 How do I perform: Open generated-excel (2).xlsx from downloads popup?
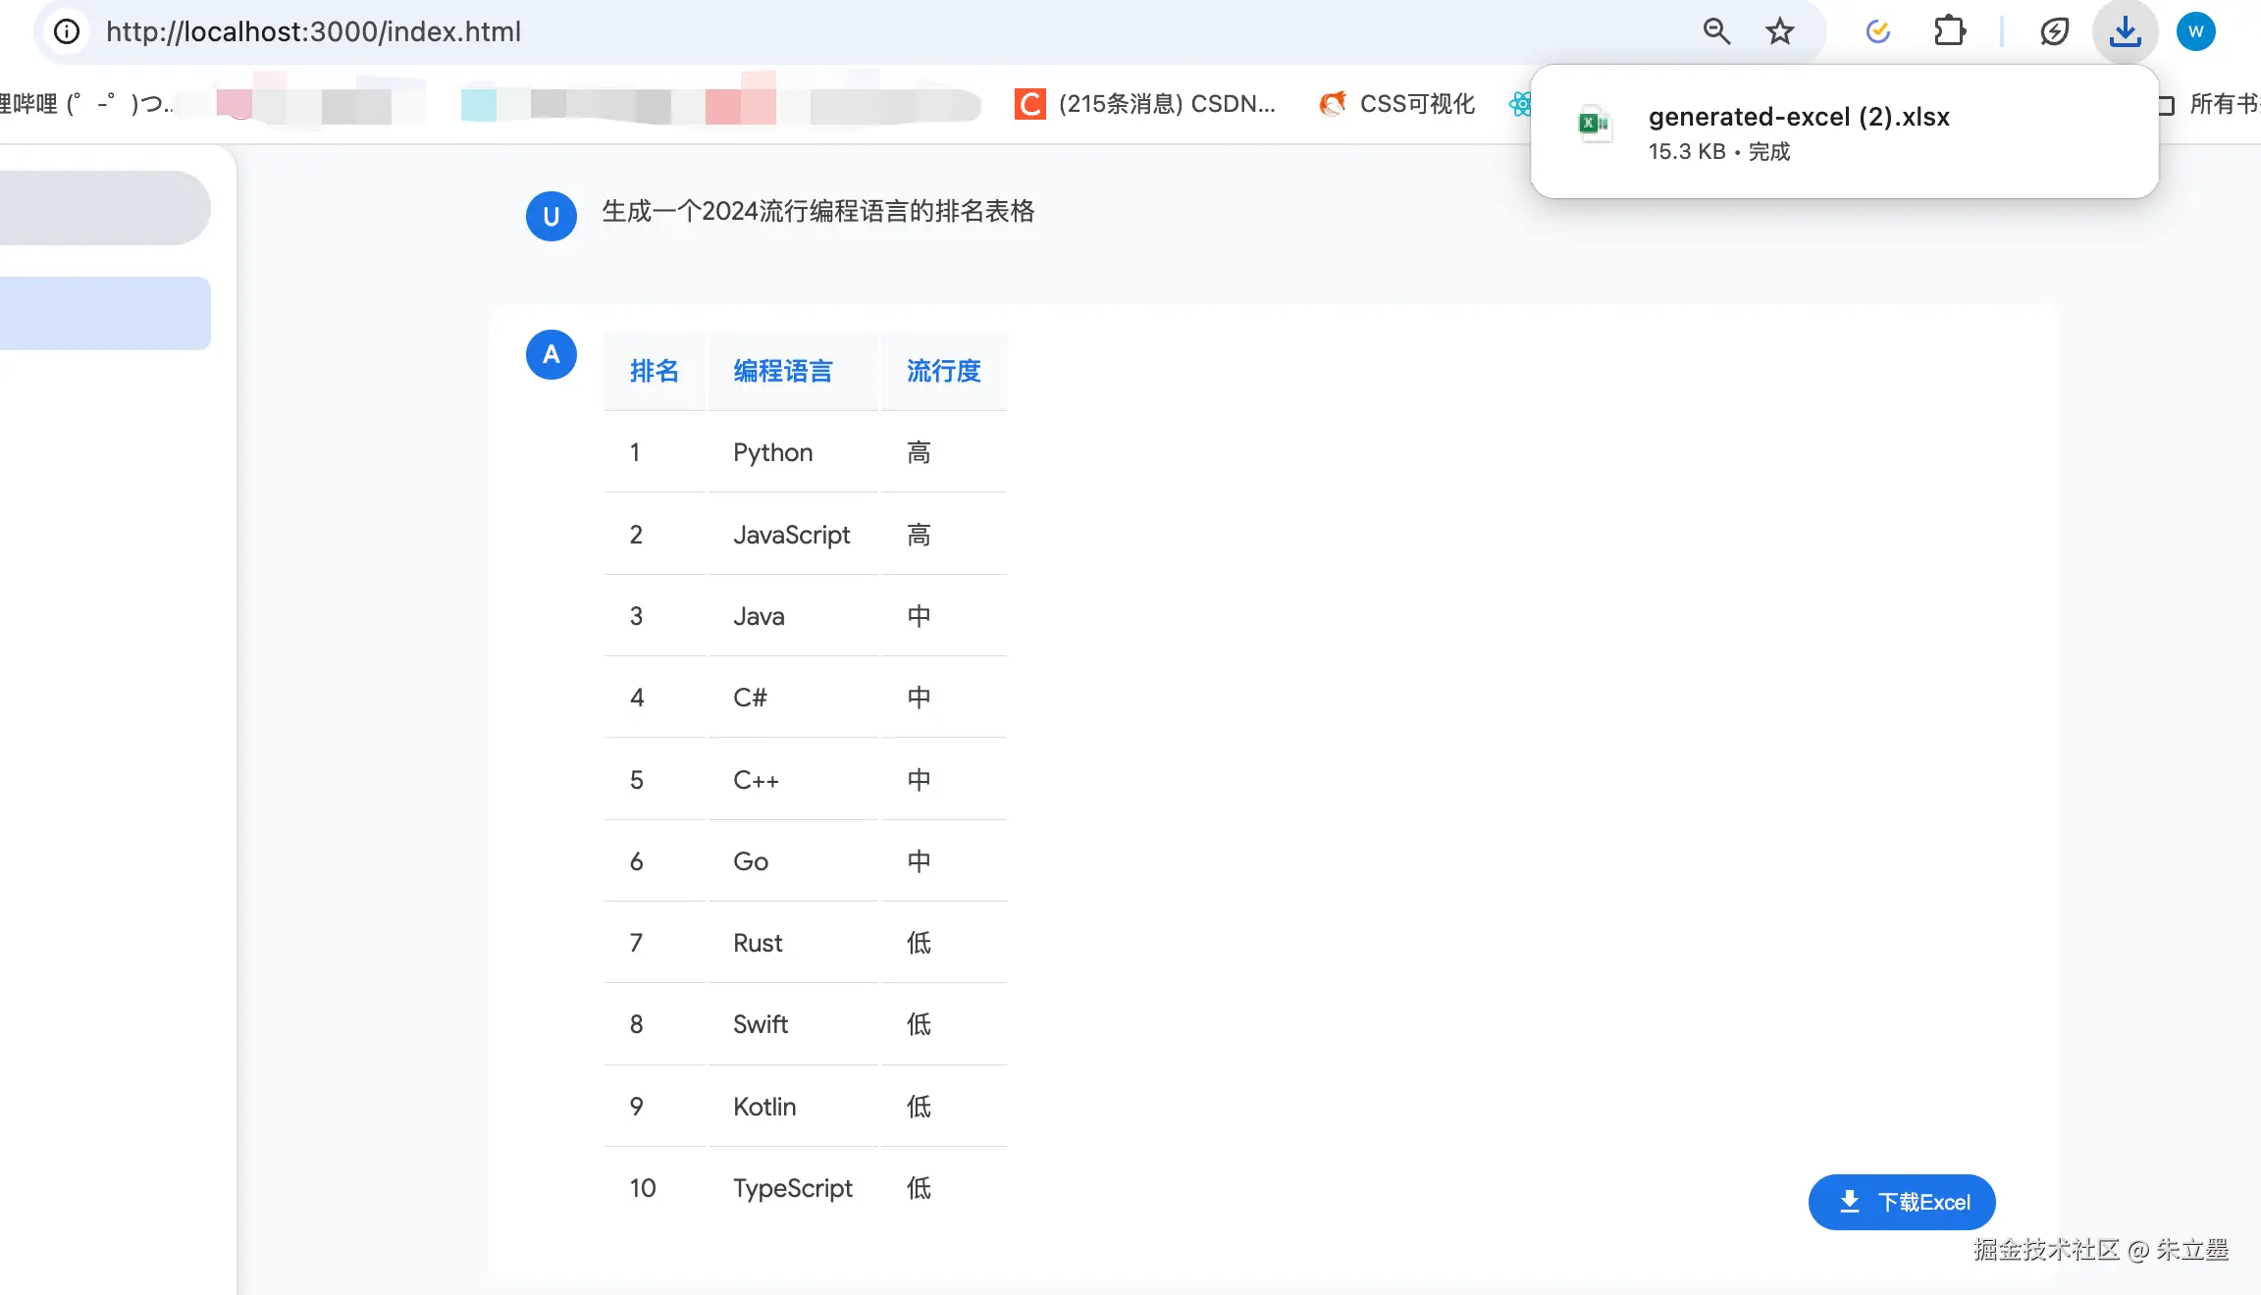(1798, 118)
